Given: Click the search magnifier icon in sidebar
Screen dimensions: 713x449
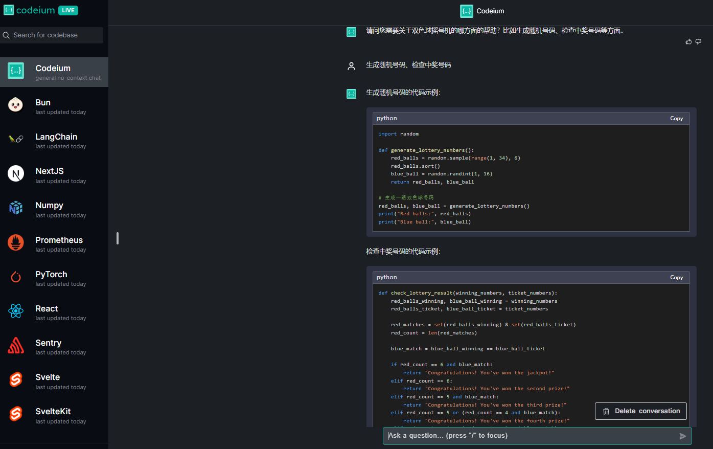Looking at the screenshot, I should pos(6,35).
